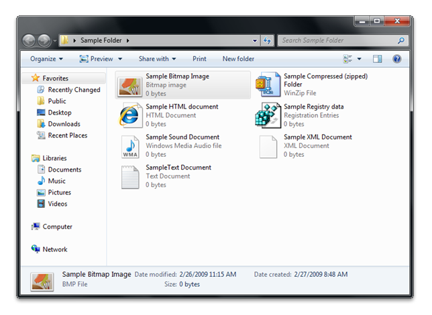Select Sample Compressed zipped Folder WinZip icon

pos(268,84)
